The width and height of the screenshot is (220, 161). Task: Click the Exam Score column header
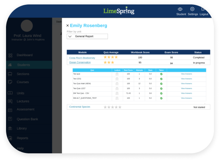click(171, 52)
